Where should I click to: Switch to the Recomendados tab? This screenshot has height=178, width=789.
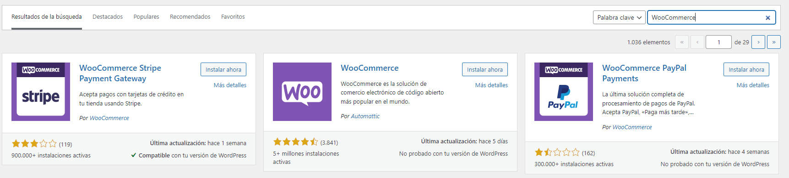tap(190, 17)
